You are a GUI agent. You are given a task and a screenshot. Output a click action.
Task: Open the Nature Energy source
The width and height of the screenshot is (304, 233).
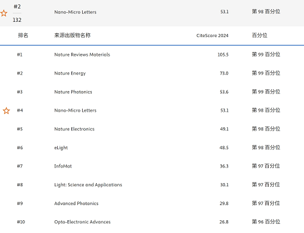point(70,73)
